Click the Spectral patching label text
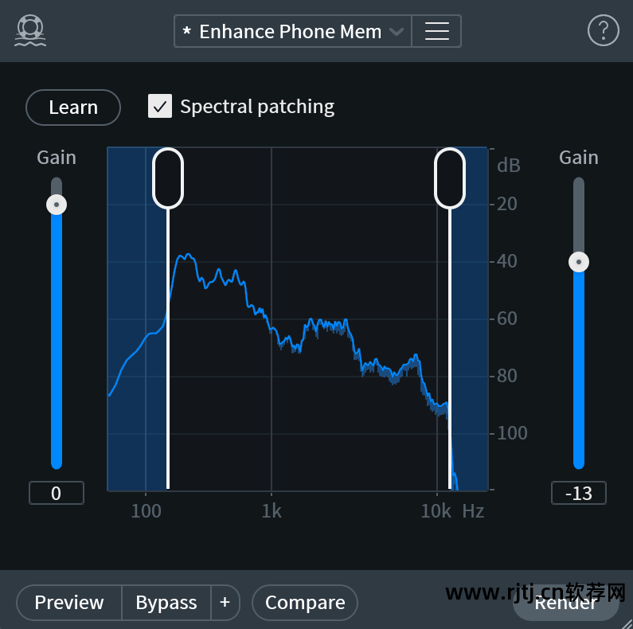This screenshot has height=629, width=633. coord(257,107)
